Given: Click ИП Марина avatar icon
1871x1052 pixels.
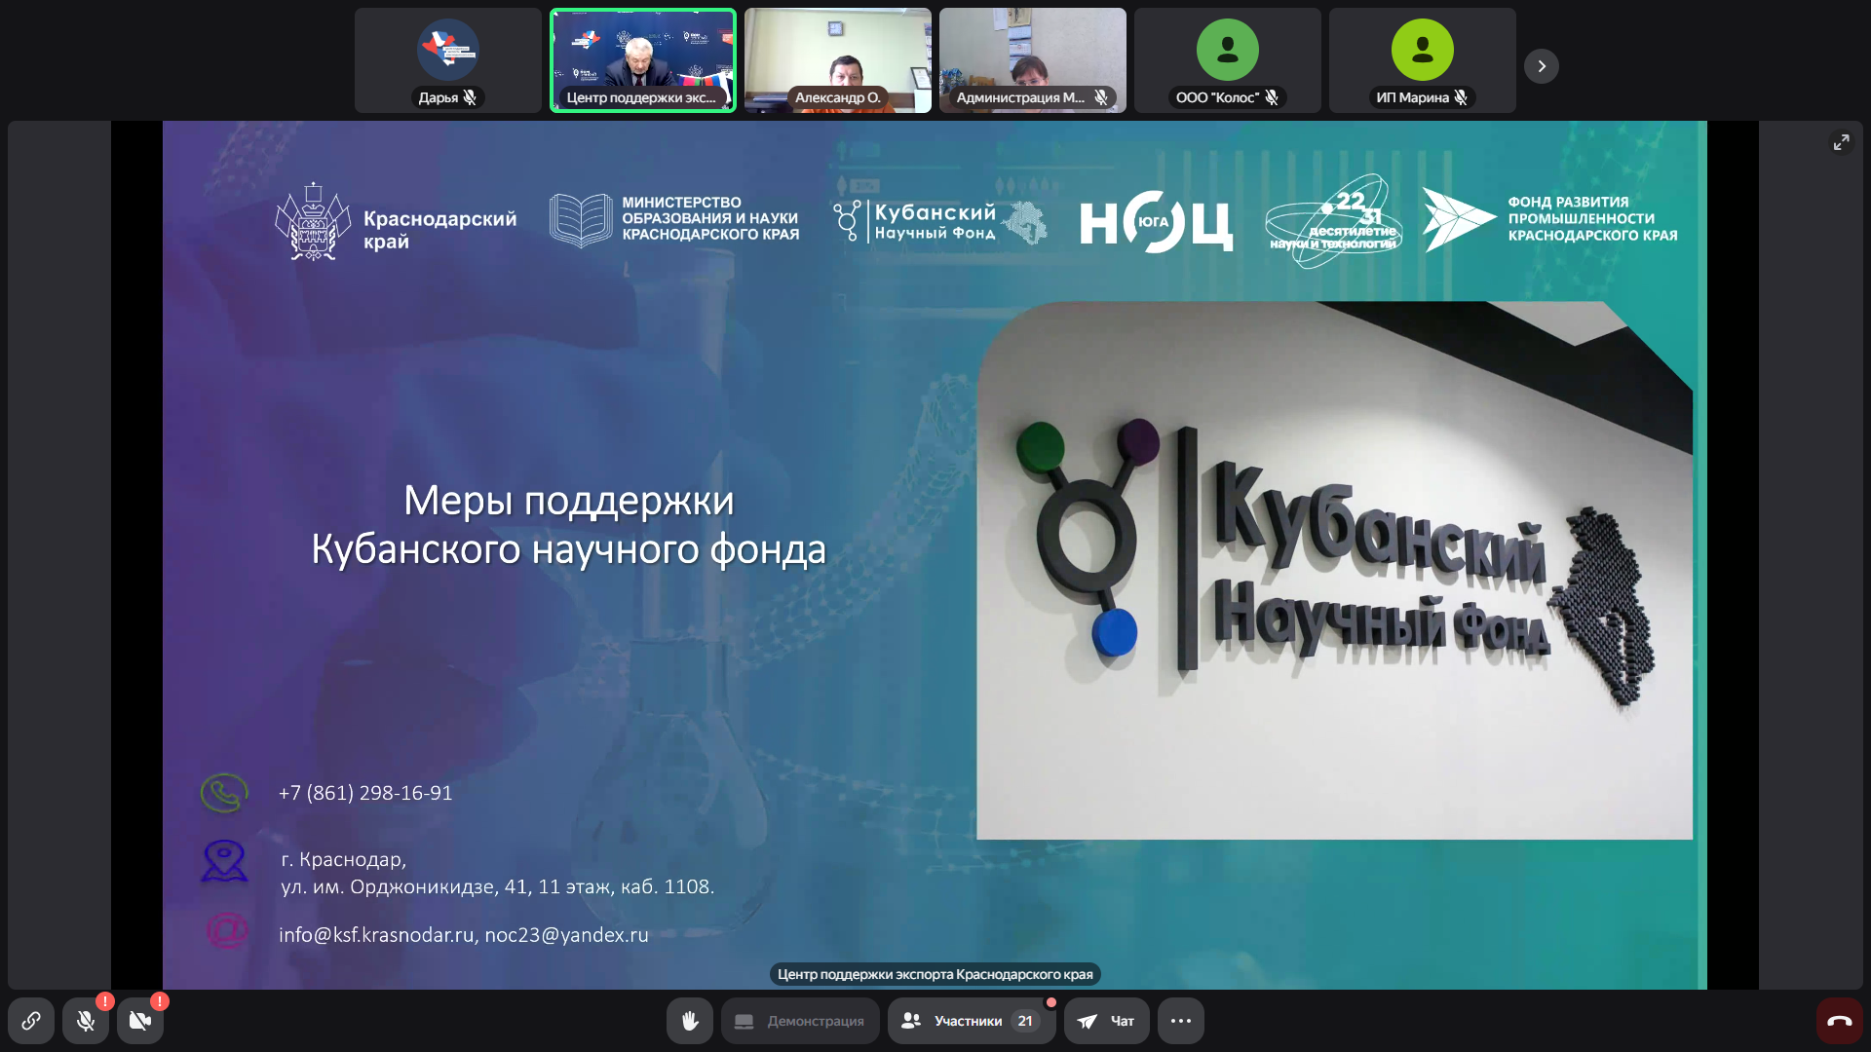Looking at the screenshot, I should click(x=1423, y=50).
